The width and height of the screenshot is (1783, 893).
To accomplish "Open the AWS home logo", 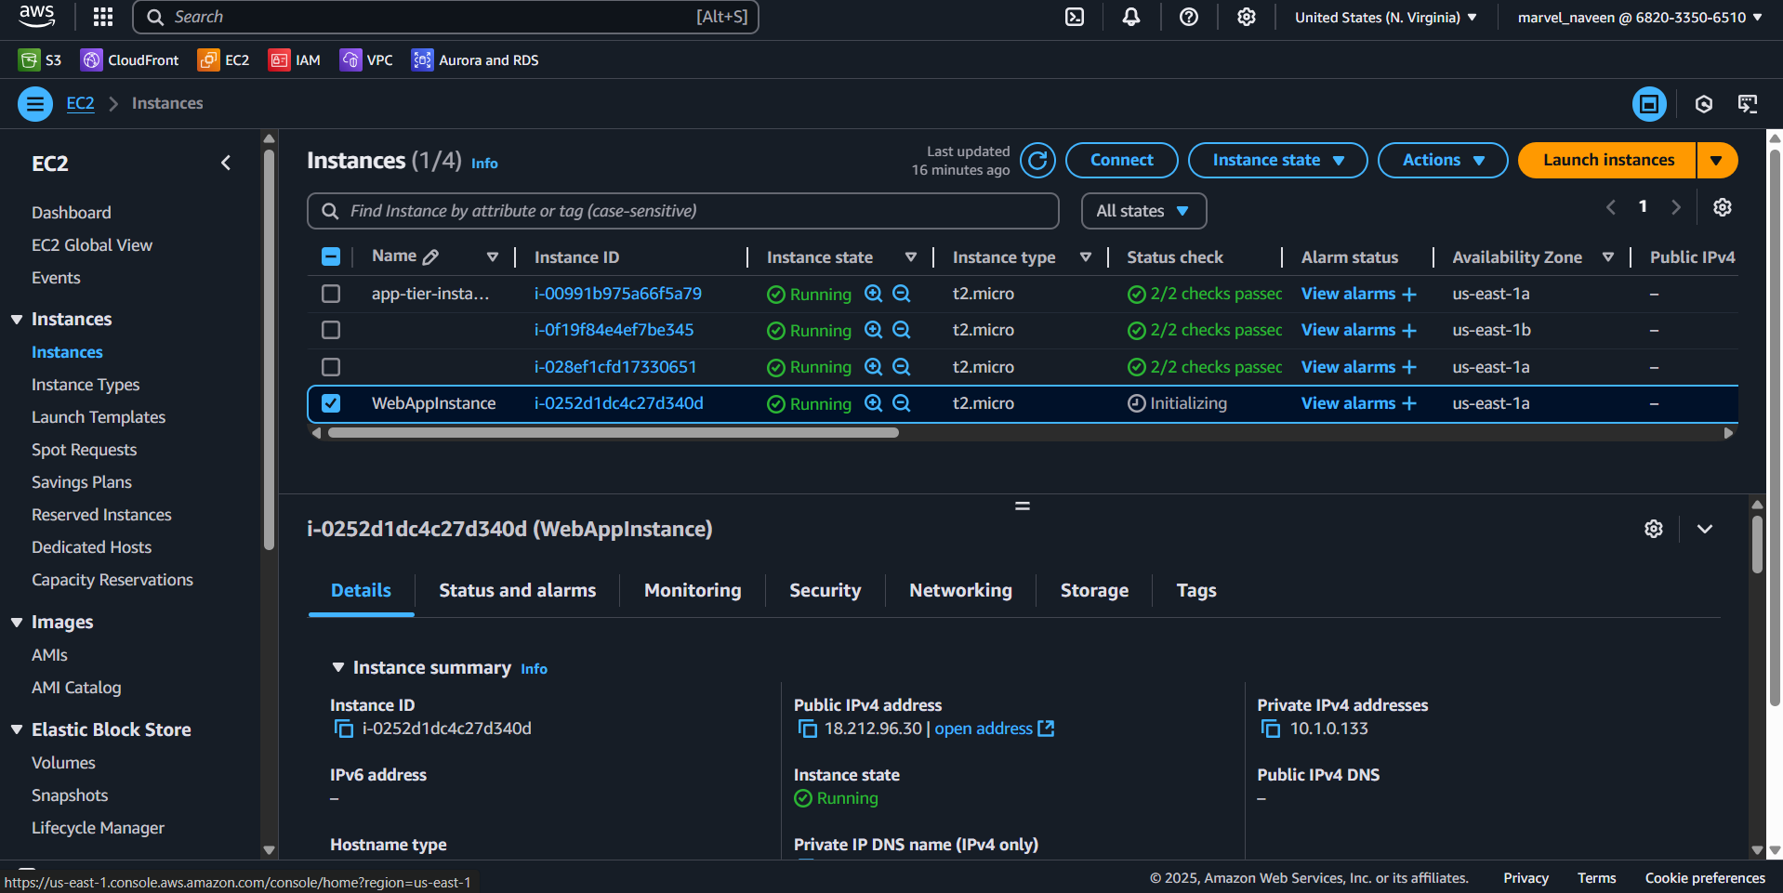I will (x=37, y=16).
